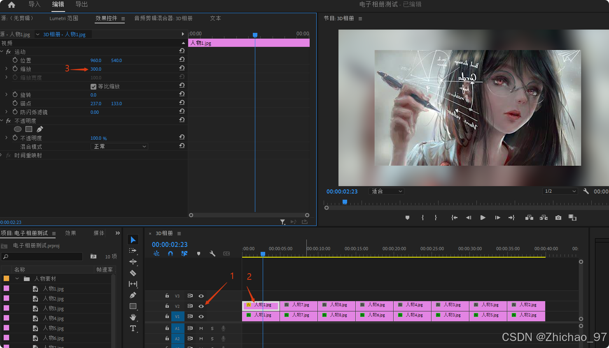This screenshot has height=348, width=609.
Task: Open the Blend Mode dropdown
Action: tap(119, 146)
